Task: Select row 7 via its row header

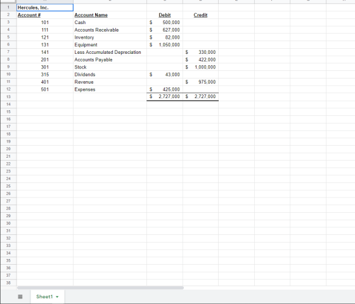Action: 8,52
